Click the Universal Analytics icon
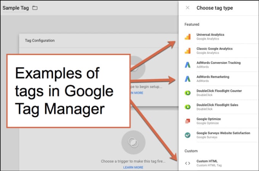The height and width of the screenshot is (171, 259). tap(188, 37)
